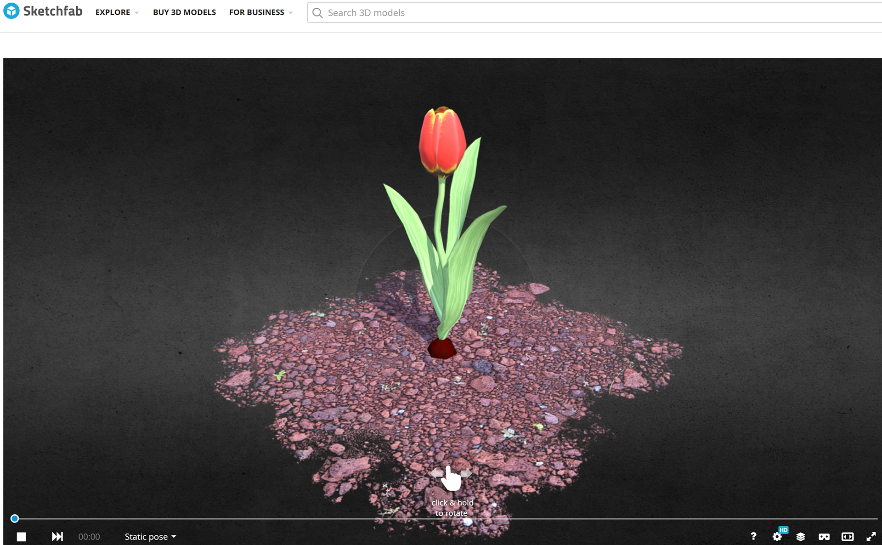Stop the animation playback
882x545 pixels.
(21, 536)
